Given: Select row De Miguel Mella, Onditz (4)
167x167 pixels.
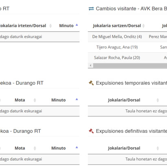Looking at the screenshot, I should [127, 37].
